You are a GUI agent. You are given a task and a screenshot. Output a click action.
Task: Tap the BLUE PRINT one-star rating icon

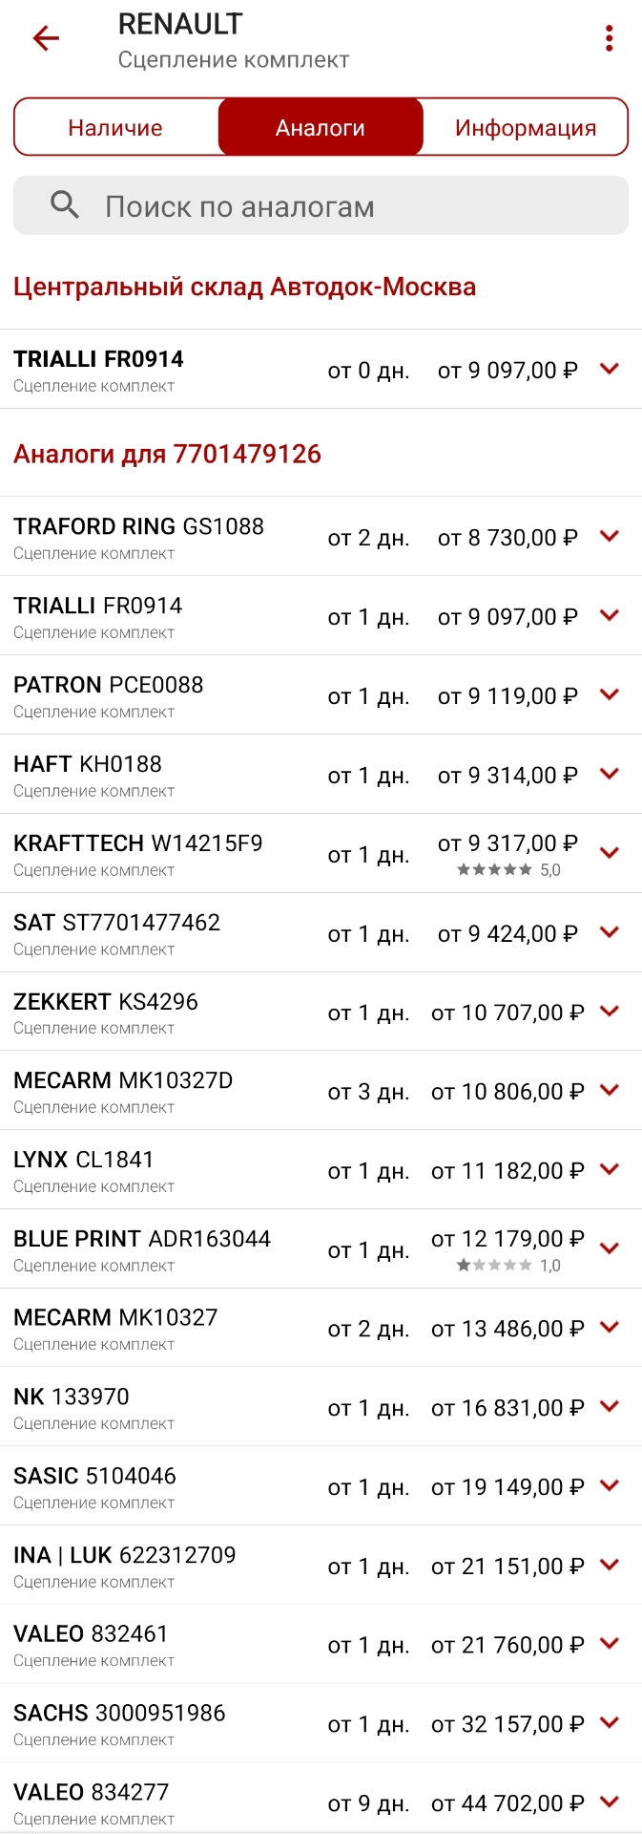tap(495, 1265)
